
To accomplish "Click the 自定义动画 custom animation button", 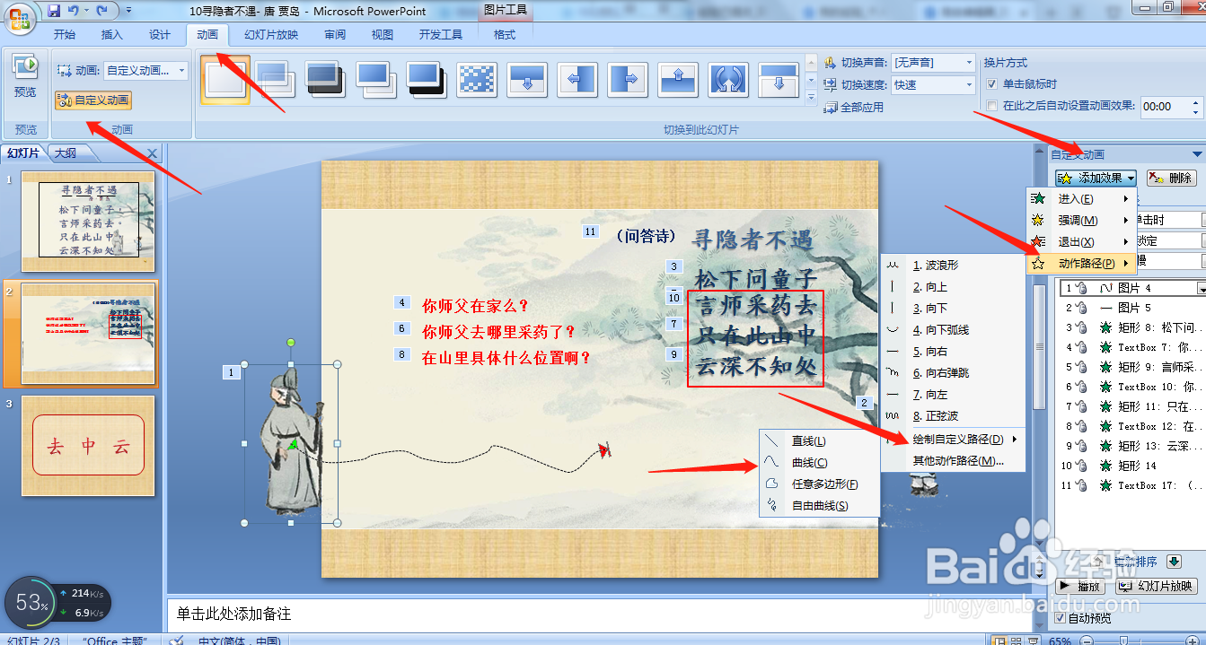I will (93, 100).
